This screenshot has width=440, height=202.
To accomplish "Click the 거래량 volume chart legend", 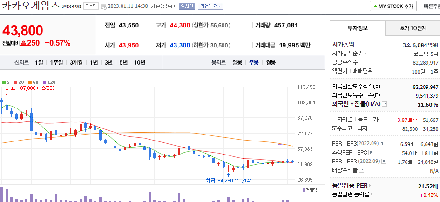I will point(310,190).
